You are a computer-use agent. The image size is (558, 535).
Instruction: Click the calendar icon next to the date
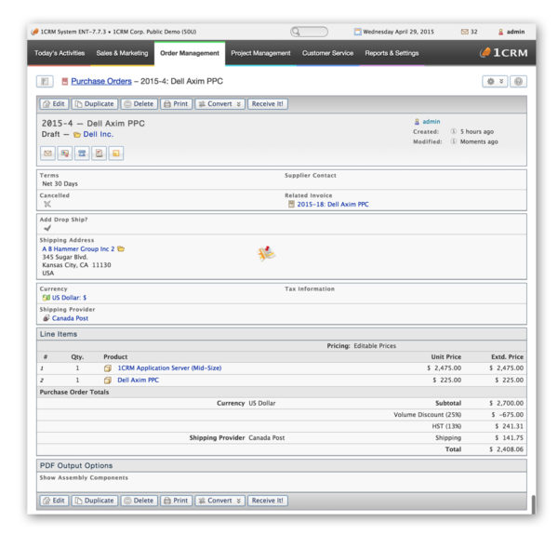click(x=357, y=32)
